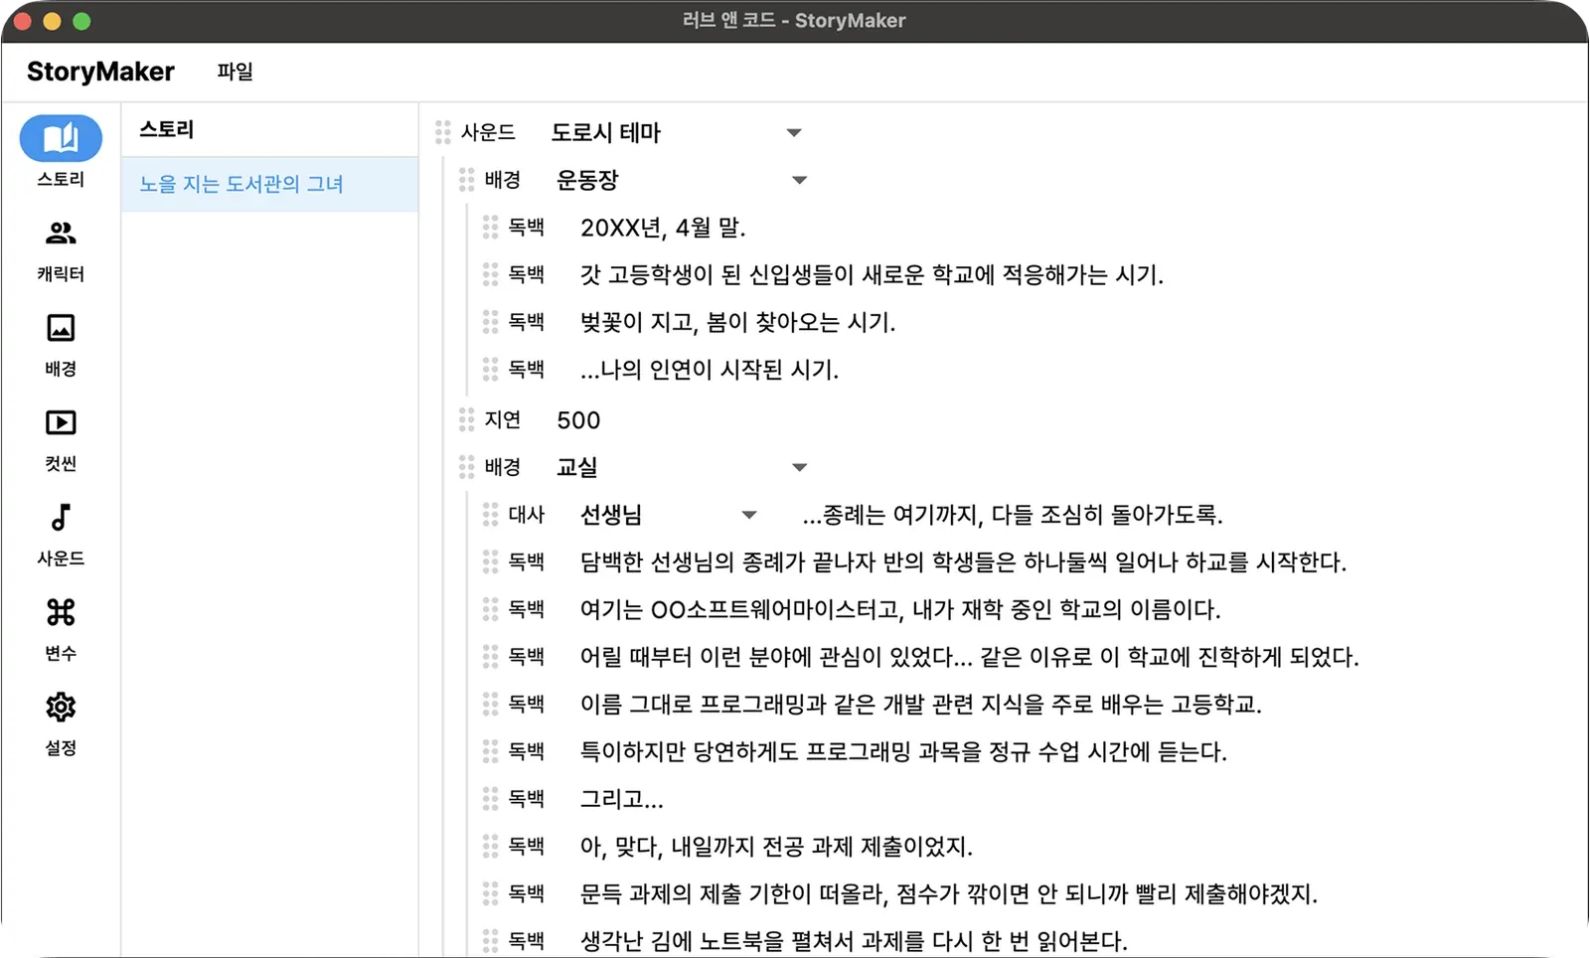The height and width of the screenshot is (958, 1590).
Task: Click drag handle of 이름 그대로 프로그래밍 row
Action: (x=491, y=705)
